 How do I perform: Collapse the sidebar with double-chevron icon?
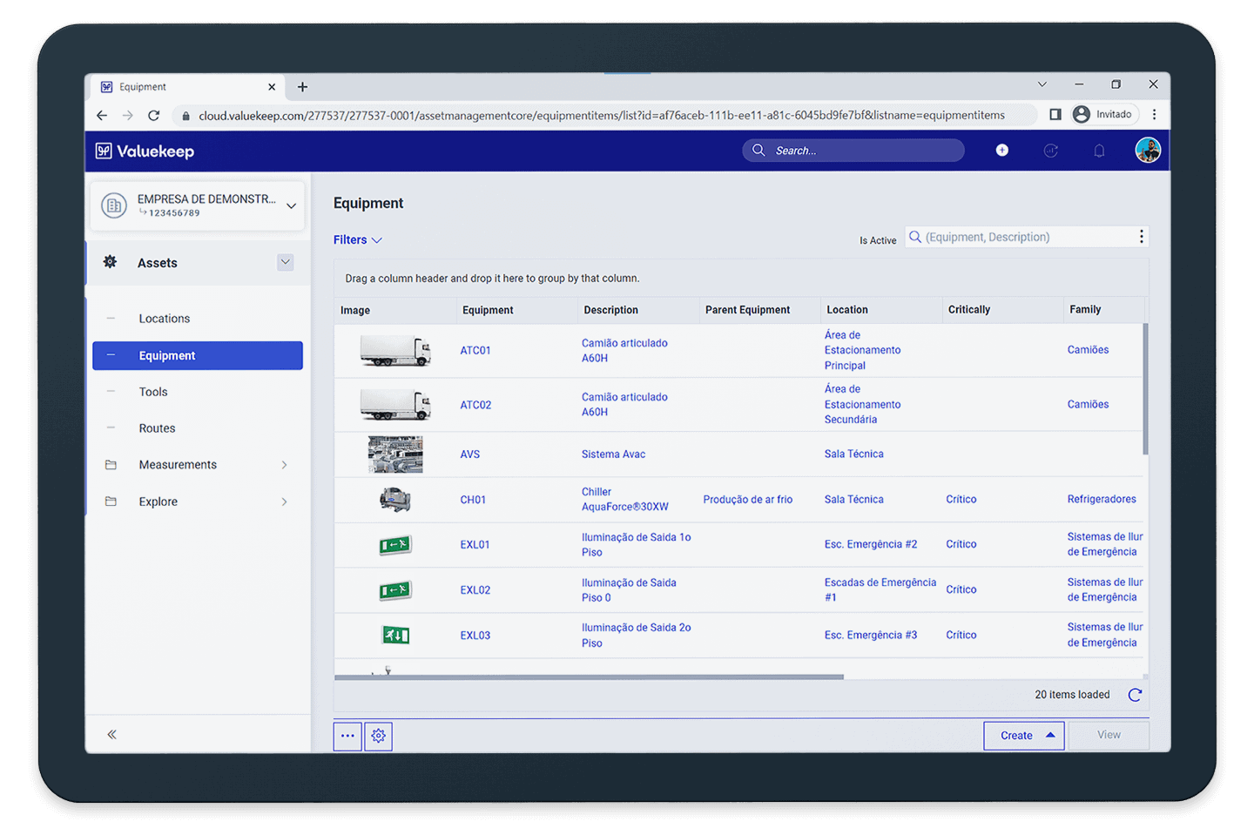click(x=111, y=735)
